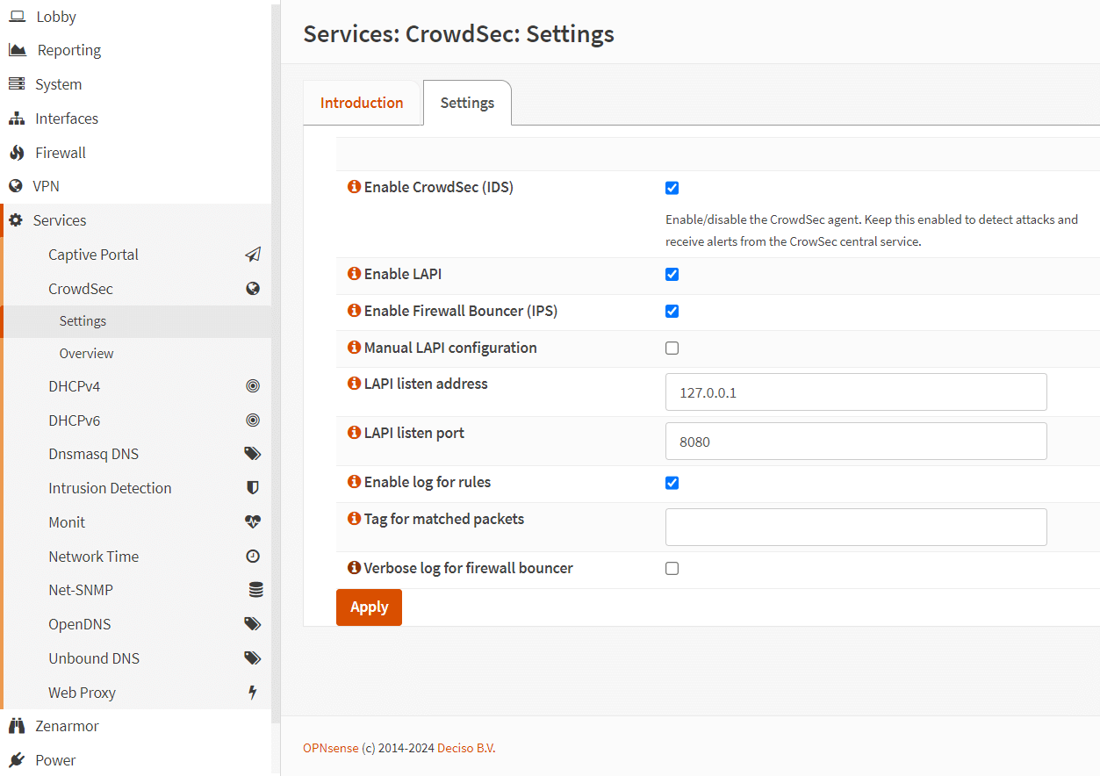Open the CrowdSec Overview page
Image resolution: width=1100 pixels, height=776 pixels.
85,353
